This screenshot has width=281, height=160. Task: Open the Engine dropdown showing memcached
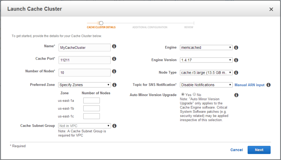(x=206, y=47)
